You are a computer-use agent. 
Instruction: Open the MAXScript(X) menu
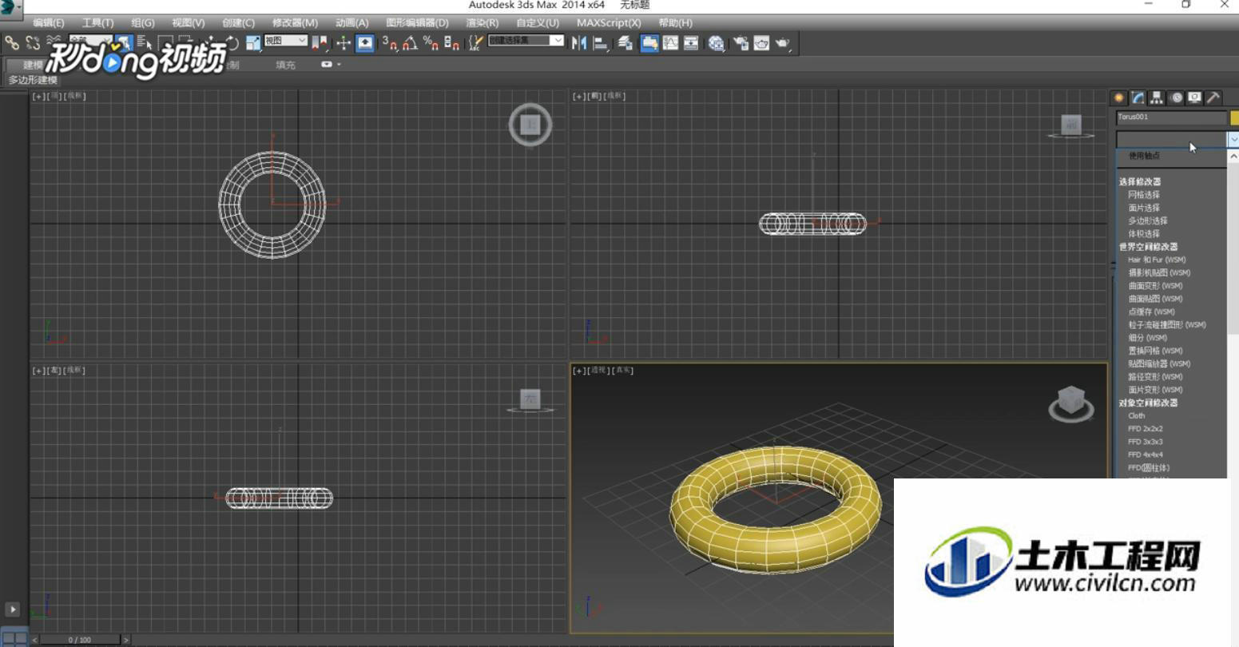point(609,23)
